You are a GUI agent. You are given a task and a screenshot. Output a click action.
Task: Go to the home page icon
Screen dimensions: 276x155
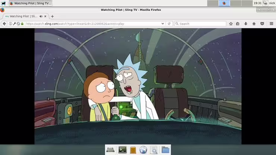click(254, 23)
